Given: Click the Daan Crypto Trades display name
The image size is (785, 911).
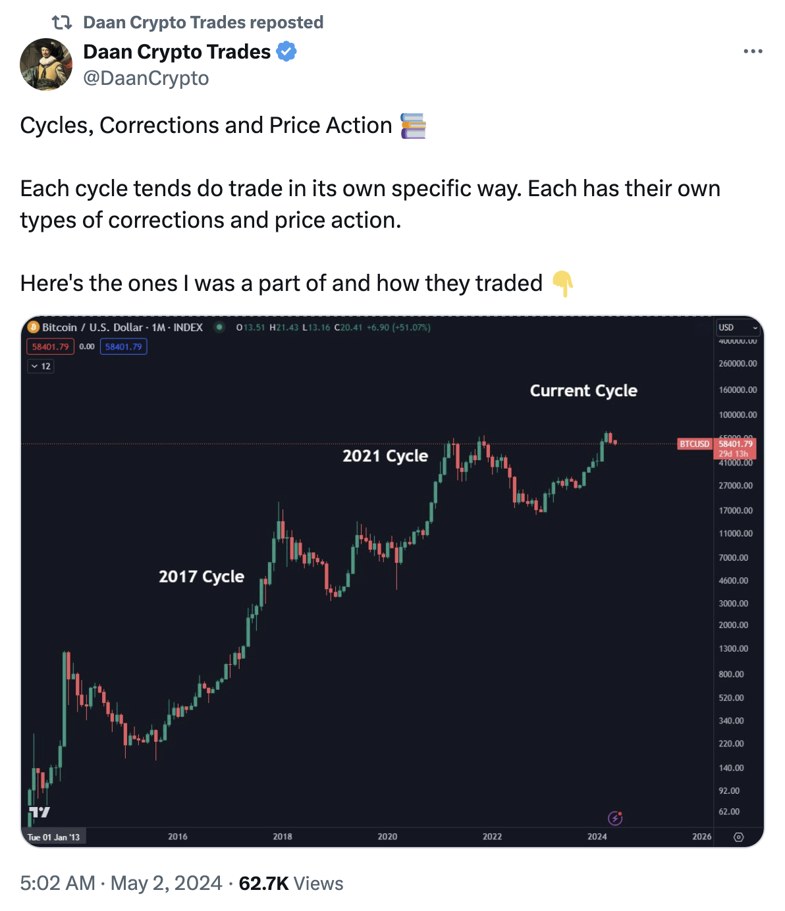Looking at the screenshot, I should click(x=176, y=51).
